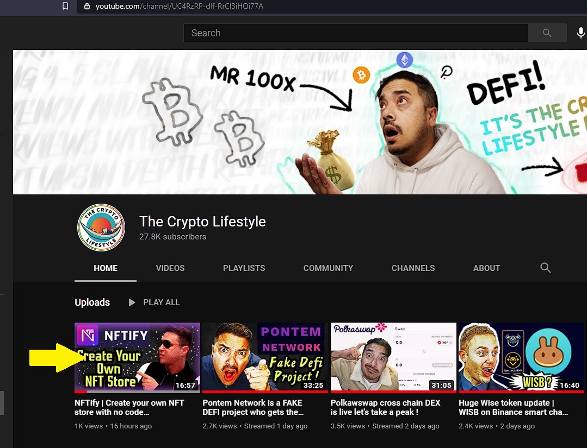Click the PLAY ALL text link
Screen dimensions: 587x448
pos(162,302)
